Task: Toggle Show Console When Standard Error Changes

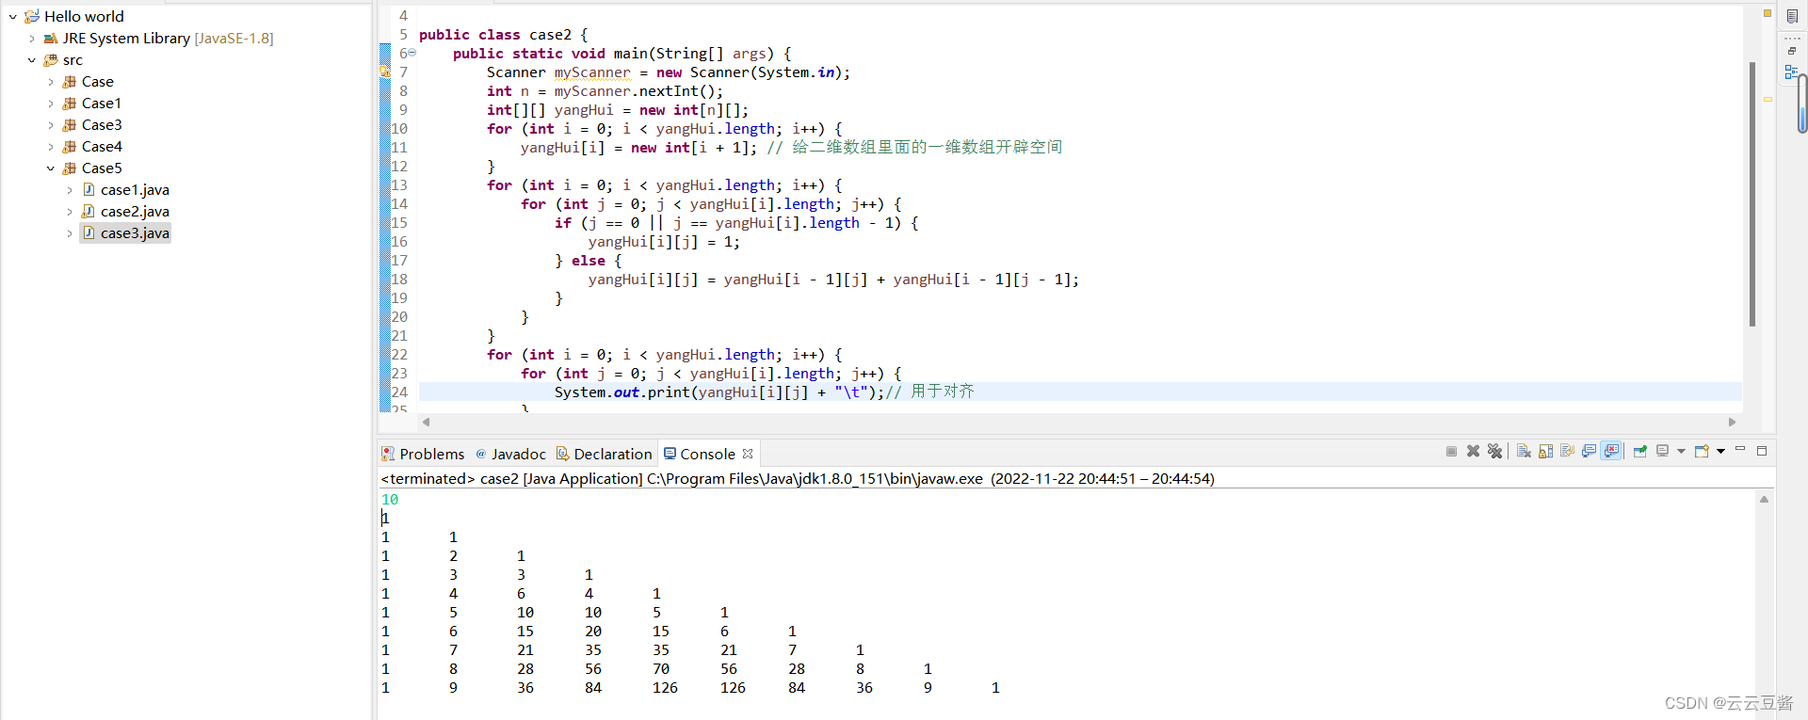Action: click(1611, 452)
